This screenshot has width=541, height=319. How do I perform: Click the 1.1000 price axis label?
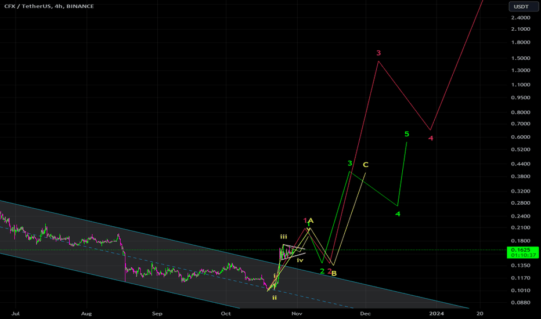[x=521, y=85]
